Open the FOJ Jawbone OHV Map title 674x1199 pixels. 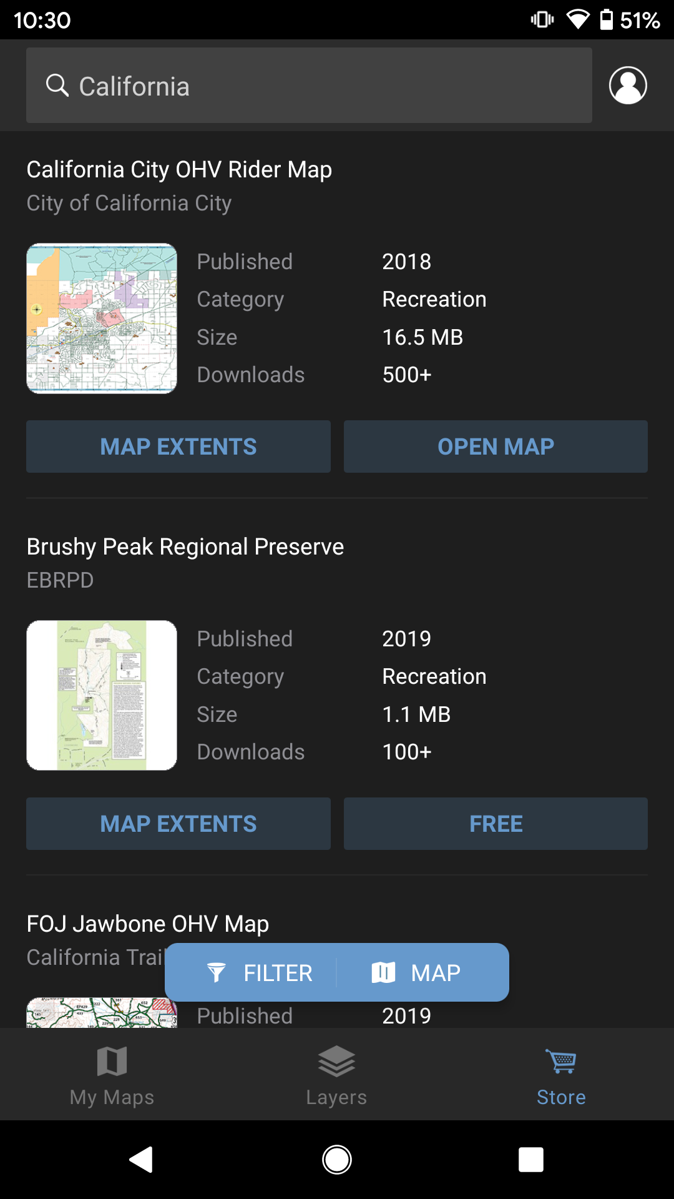tap(148, 924)
